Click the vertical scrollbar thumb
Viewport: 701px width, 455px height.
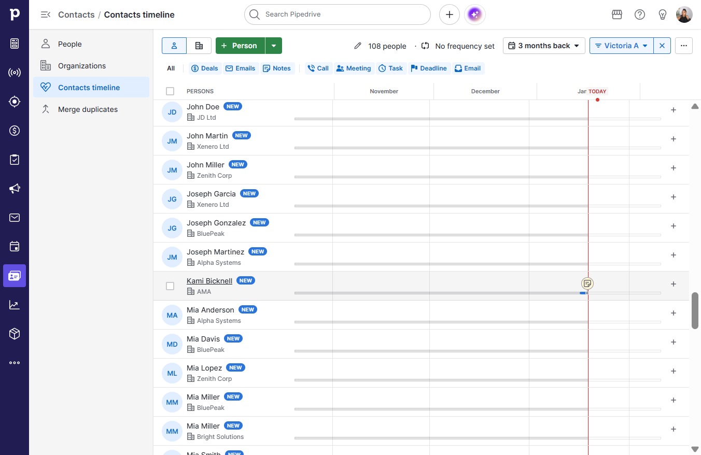695,310
